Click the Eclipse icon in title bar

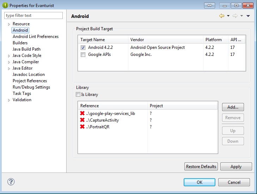(5, 5)
